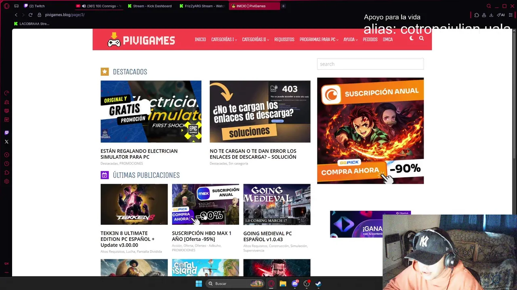Open the Inicio menu item
The image size is (517, 290).
[200, 39]
